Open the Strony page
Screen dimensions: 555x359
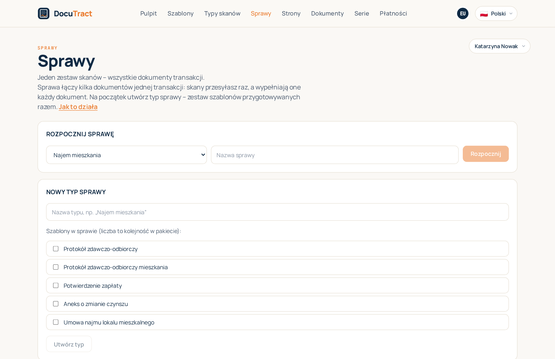coord(291,13)
